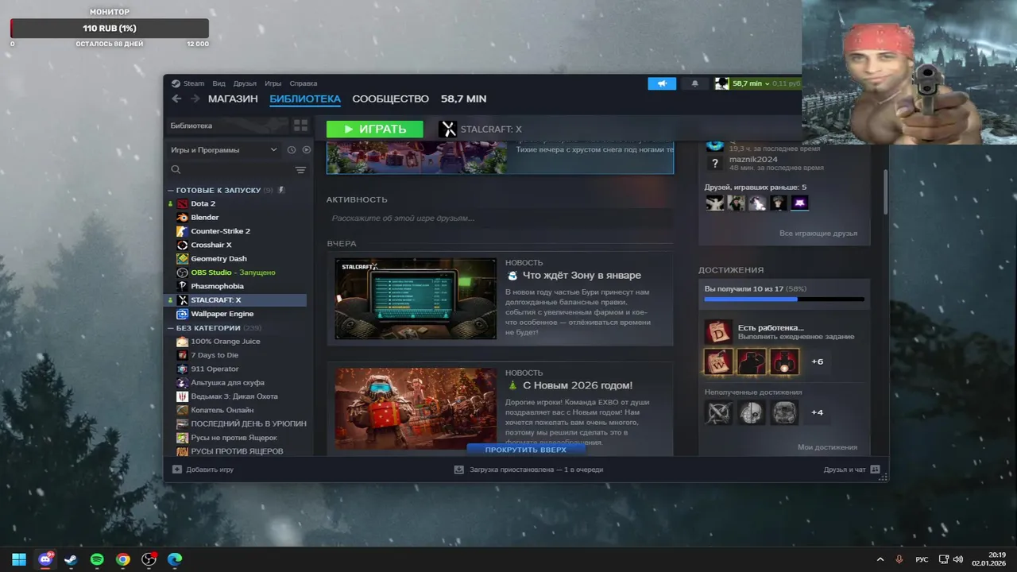Open the Игры и Программы filter dropdown

coord(224,149)
